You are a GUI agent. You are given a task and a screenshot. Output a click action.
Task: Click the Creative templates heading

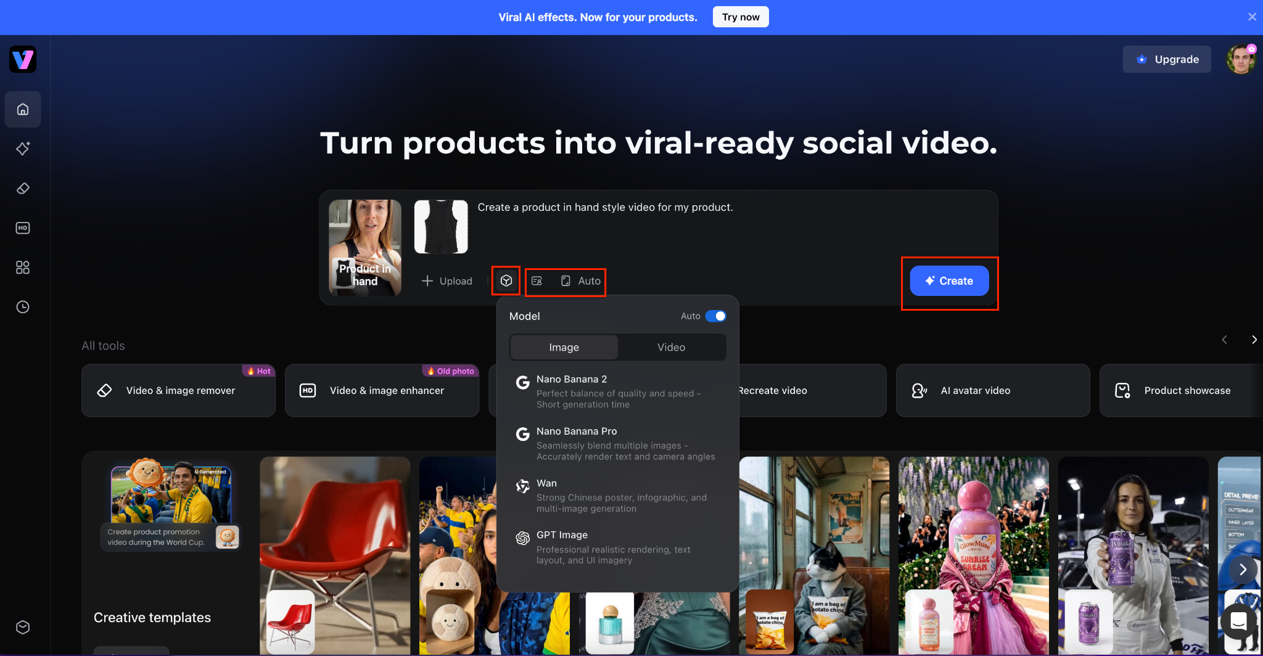[x=152, y=617]
